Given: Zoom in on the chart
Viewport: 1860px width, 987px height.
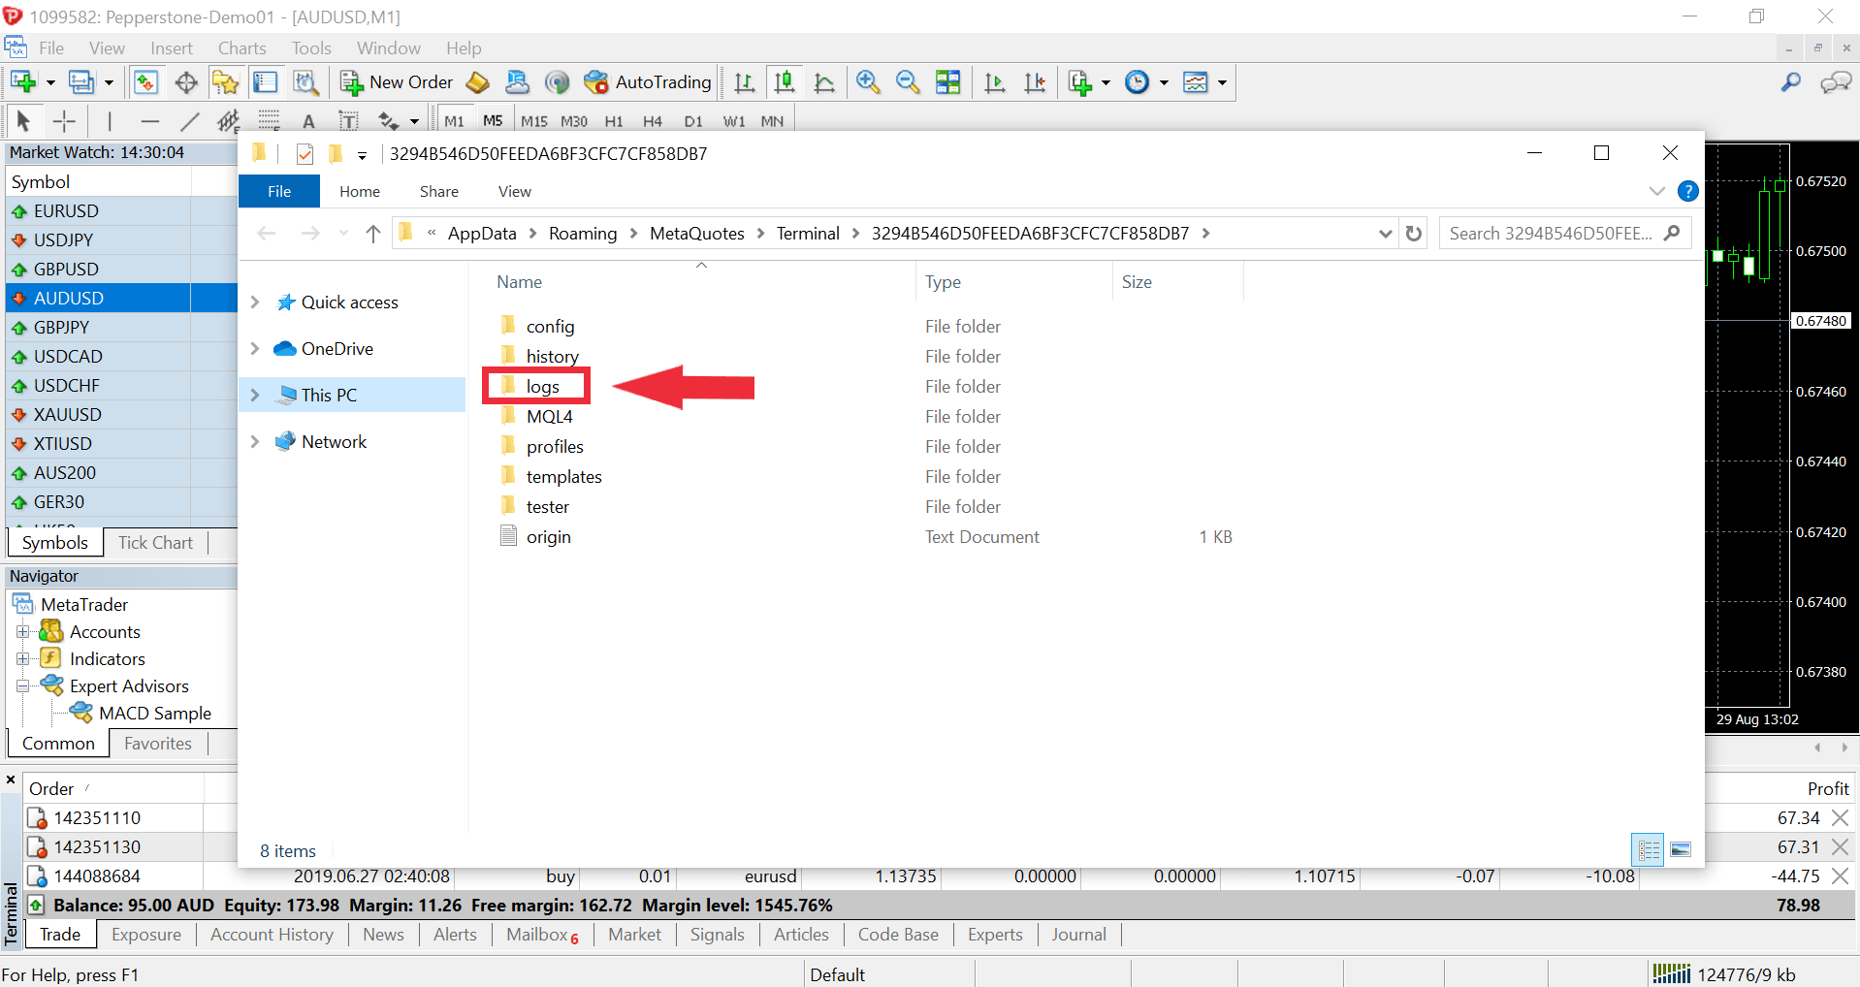Looking at the screenshot, I should 868,82.
